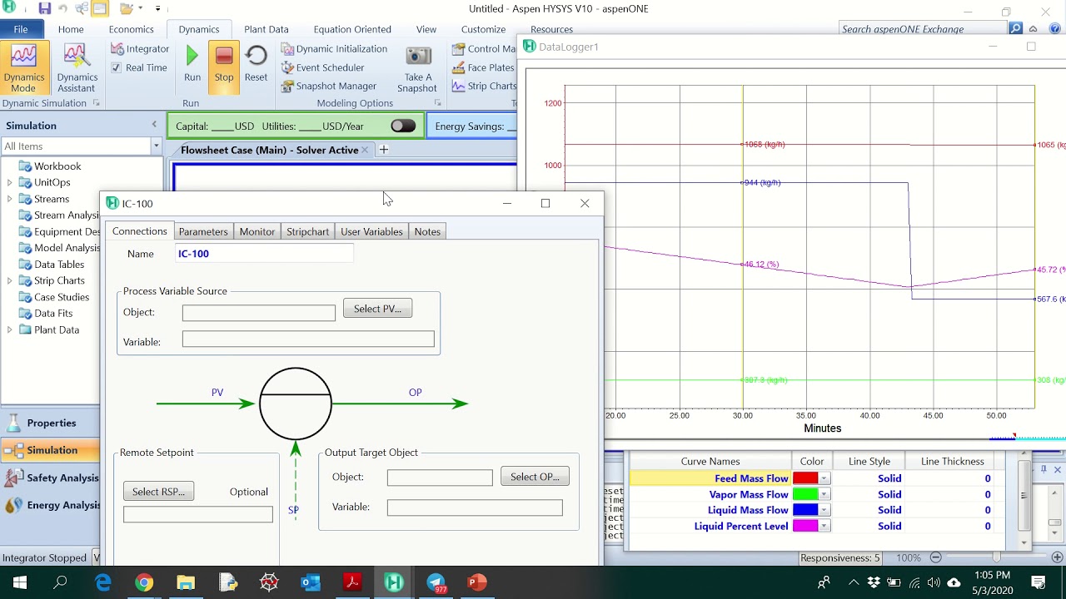
Task: Open the Strip Charts ribbon item
Action: tap(484, 86)
